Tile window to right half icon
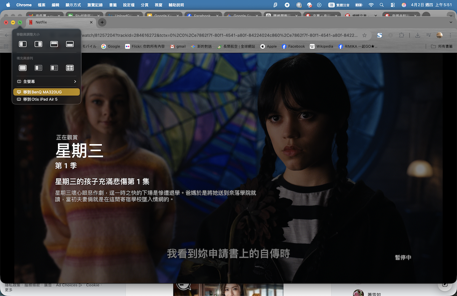The width and height of the screenshot is (457, 296). pyautogui.click(x=38, y=44)
